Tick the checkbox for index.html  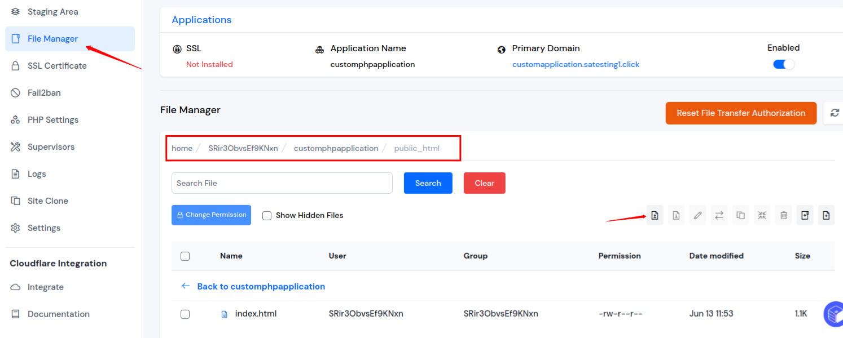[185, 314]
